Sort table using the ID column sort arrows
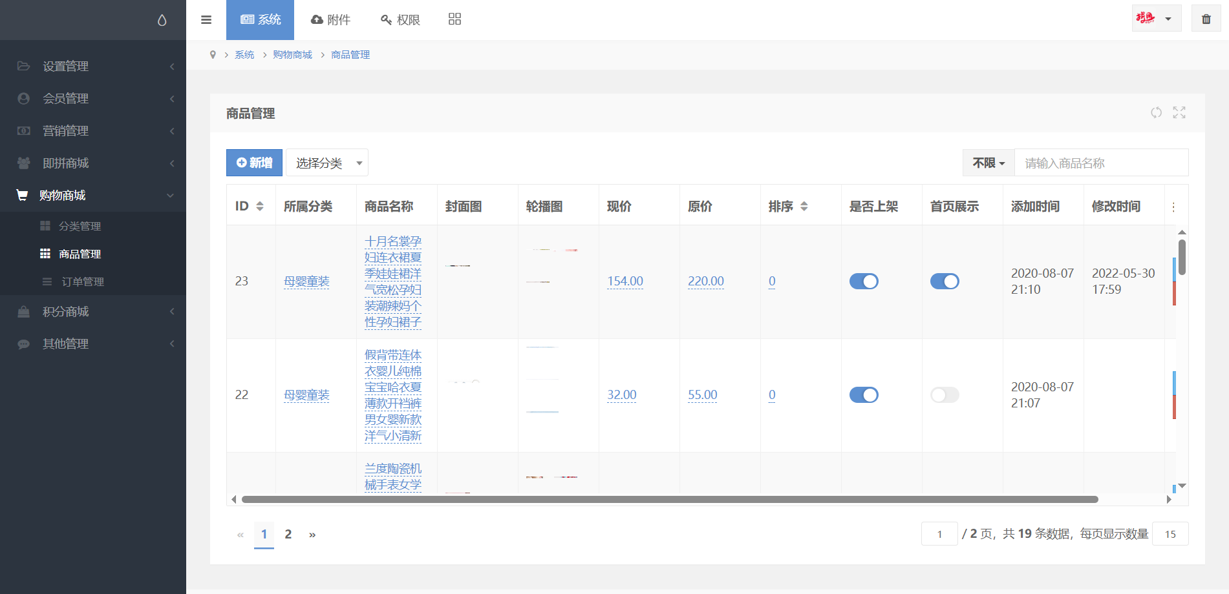The width and height of the screenshot is (1229, 594). (x=260, y=207)
